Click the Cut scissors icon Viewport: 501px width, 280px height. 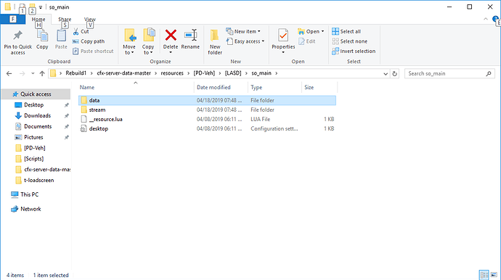point(76,31)
